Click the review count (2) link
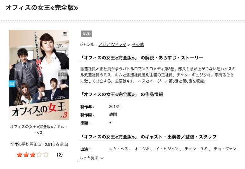Screen dimensions: 245x169 pos(60,155)
